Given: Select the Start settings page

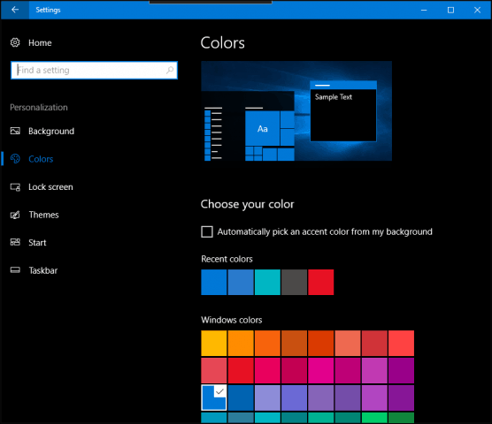Looking at the screenshot, I should click(37, 243).
